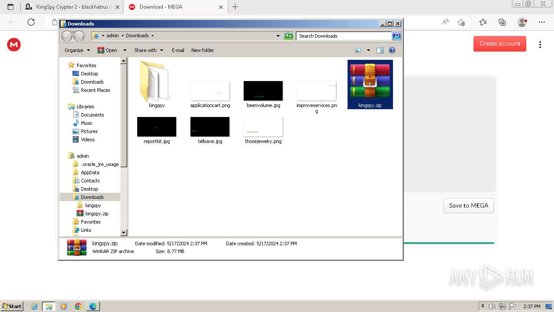This screenshot has height=312, width=554.
Task: Toggle the preview pane
Action: [380, 50]
